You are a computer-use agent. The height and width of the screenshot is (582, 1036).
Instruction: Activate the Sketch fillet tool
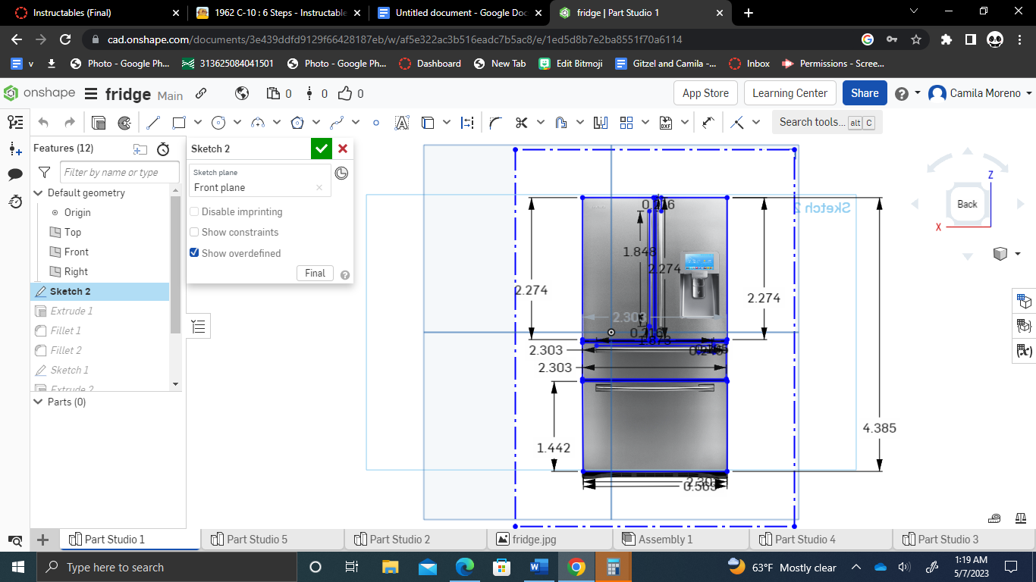coord(494,121)
